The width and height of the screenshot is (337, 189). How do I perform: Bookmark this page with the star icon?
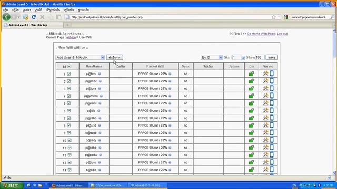(274, 17)
